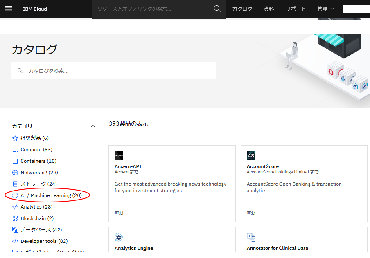This screenshot has width=370, height=258.
Task: Click the code brackets Developer tools icon
Action: pos(15,241)
